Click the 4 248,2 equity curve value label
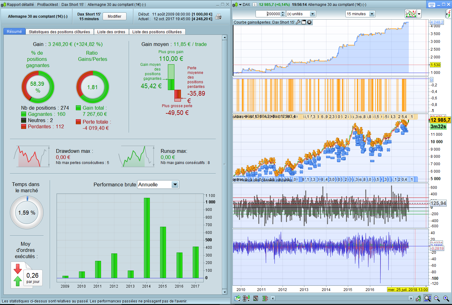Screen dimensions: 452x305 [437, 22]
